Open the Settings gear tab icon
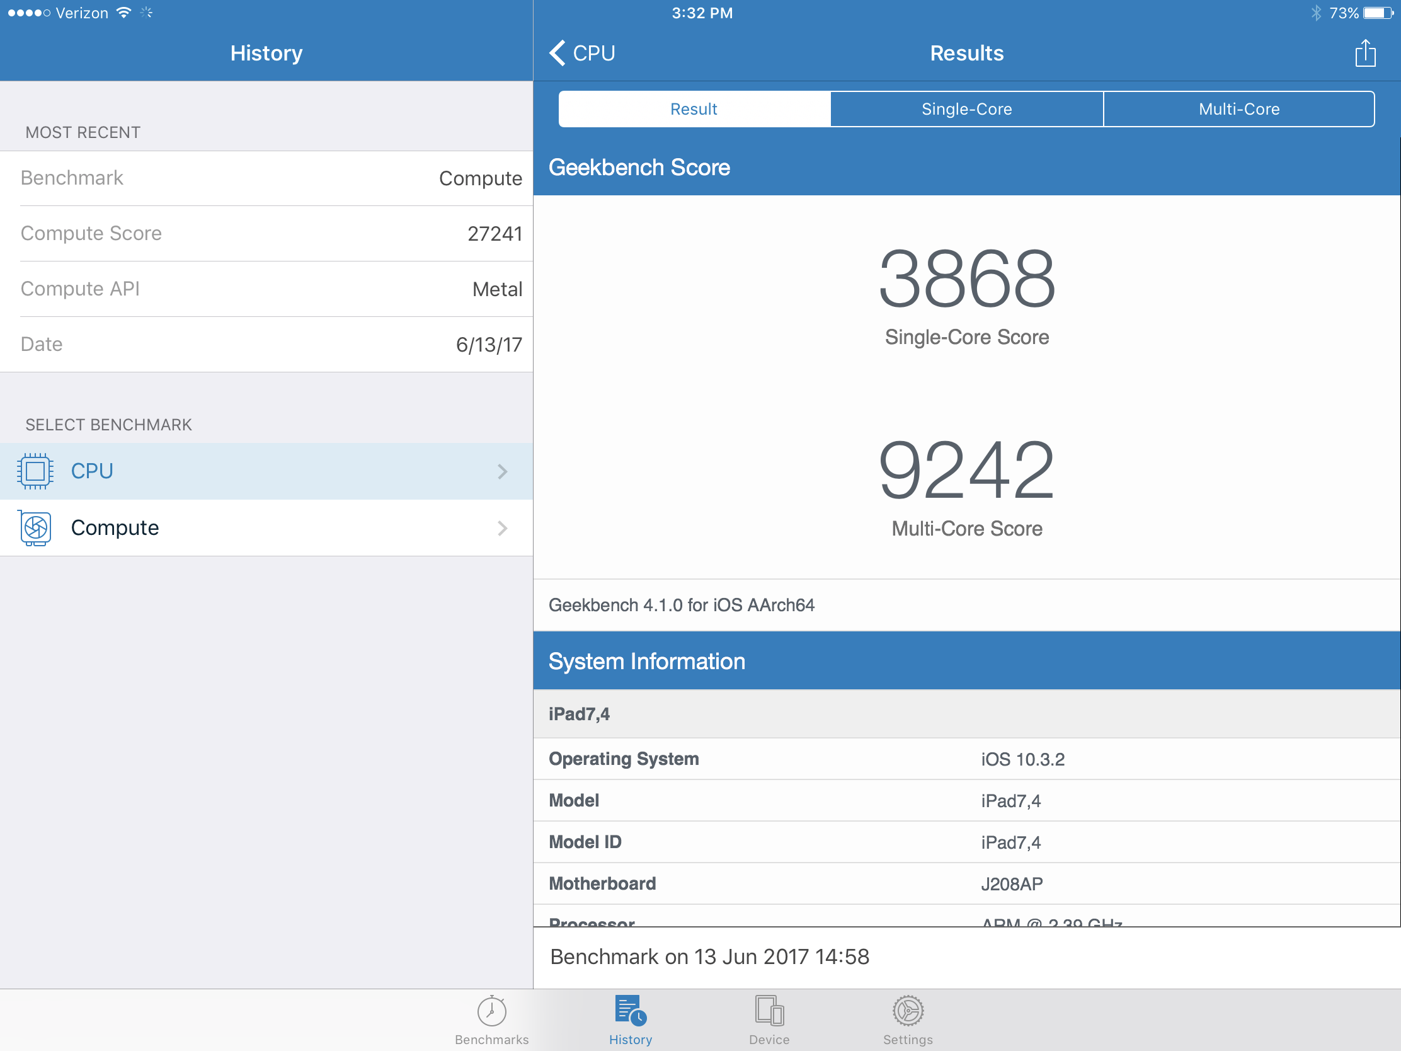Viewport: 1401px width, 1051px height. pos(908,1011)
